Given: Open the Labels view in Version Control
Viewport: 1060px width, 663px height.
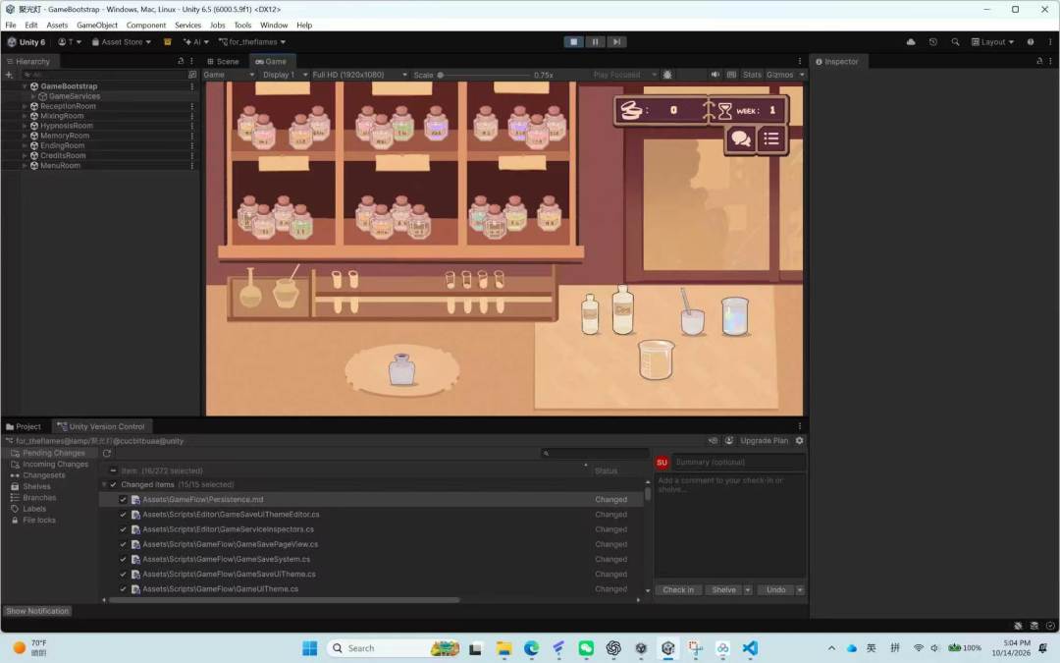Looking at the screenshot, I should (33, 509).
